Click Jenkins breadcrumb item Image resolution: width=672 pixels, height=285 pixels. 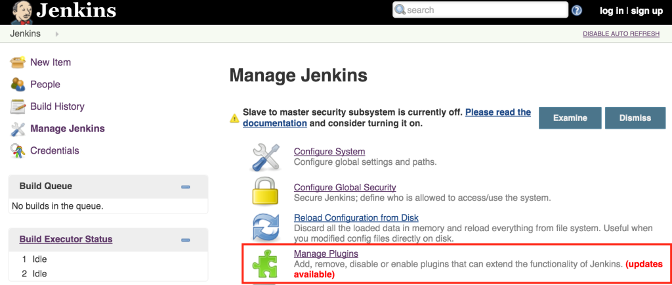[x=26, y=34]
